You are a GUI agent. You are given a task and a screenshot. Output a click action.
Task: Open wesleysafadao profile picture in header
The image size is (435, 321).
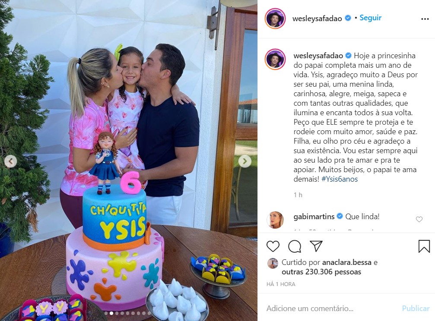[275, 19]
